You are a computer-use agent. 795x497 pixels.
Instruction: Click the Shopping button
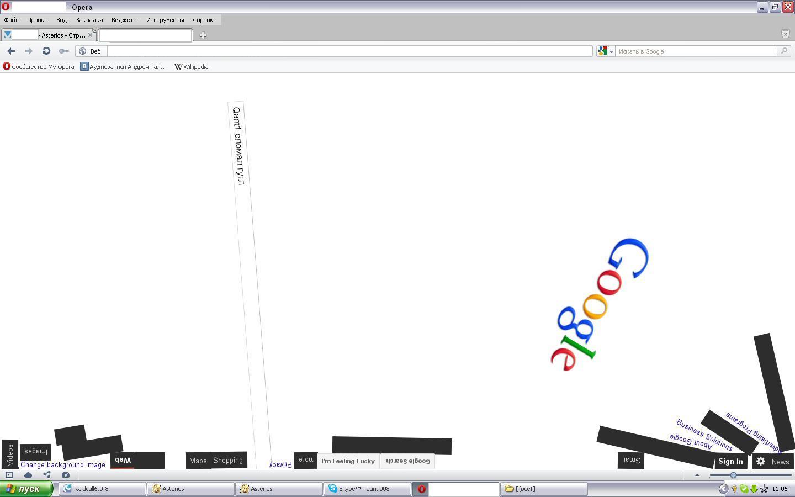click(228, 460)
